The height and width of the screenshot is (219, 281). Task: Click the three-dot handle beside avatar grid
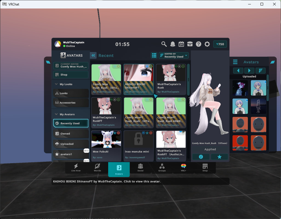tap(188, 79)
